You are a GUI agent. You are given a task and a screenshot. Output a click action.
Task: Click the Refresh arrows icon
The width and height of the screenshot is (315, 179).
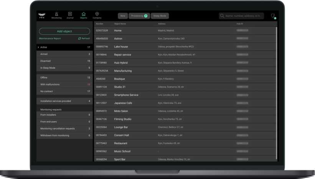click(x=79, y=39)
